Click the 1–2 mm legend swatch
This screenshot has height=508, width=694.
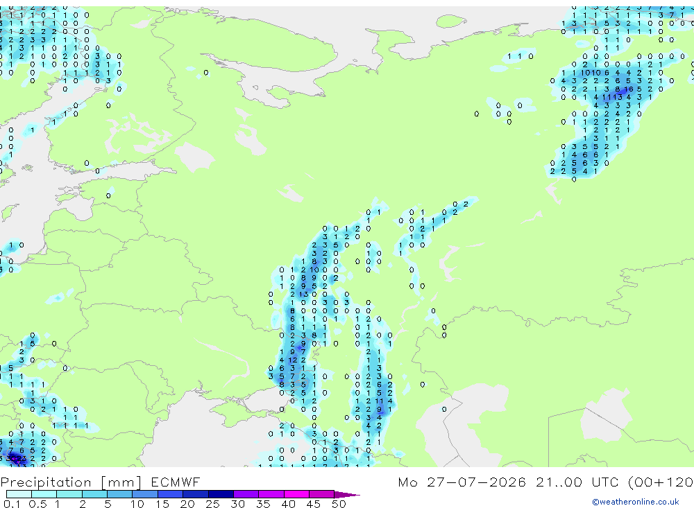pos(69,494)
